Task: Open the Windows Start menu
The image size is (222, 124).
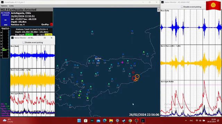Action: [79, 121]
